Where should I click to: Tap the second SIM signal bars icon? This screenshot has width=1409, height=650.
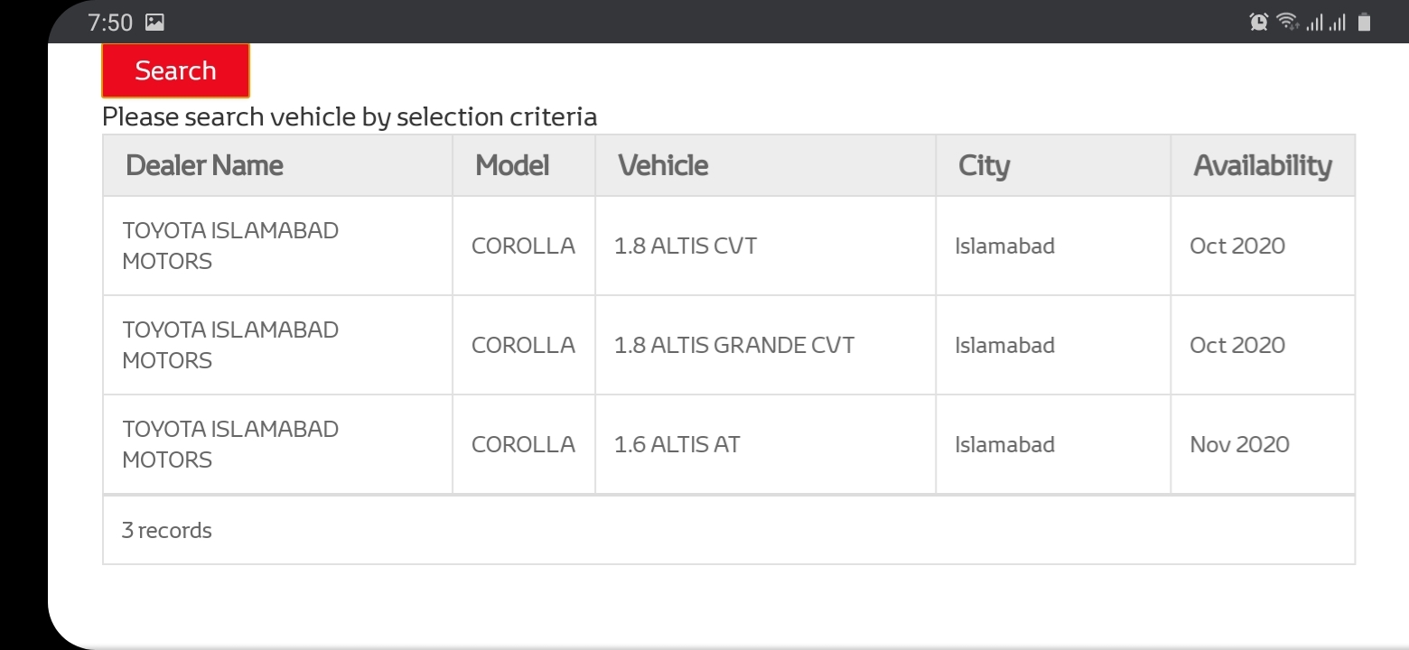pyautogui.click(x=1337, y=23)
